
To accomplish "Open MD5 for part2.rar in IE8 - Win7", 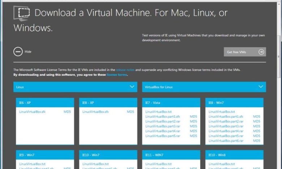I will [x=257, y=122].
